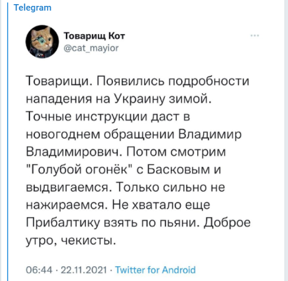Click the word нажираемся in the tweet
Viewport: 288px width, 281px height.
click(67, 205)
